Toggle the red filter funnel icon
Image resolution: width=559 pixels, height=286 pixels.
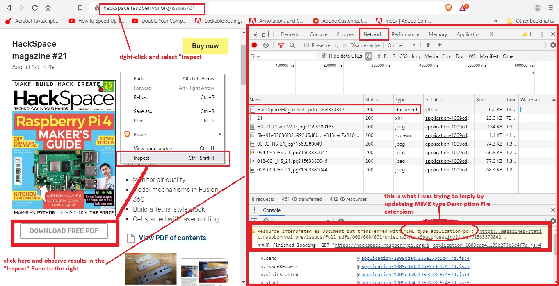coord(281,45)
